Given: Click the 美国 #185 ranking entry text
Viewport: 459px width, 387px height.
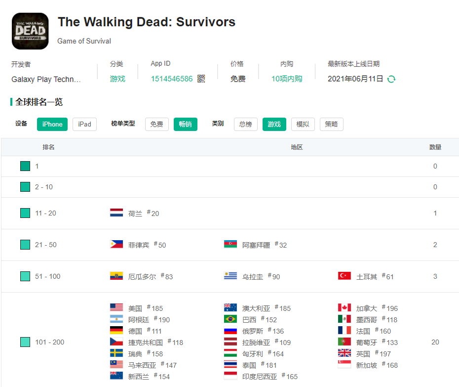Looking at the screenshot, I should pos(146,308).
